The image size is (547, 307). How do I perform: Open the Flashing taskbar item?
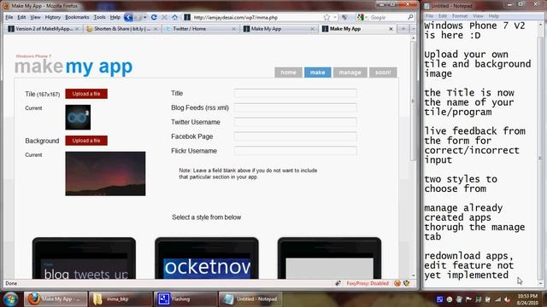[185, 299]
